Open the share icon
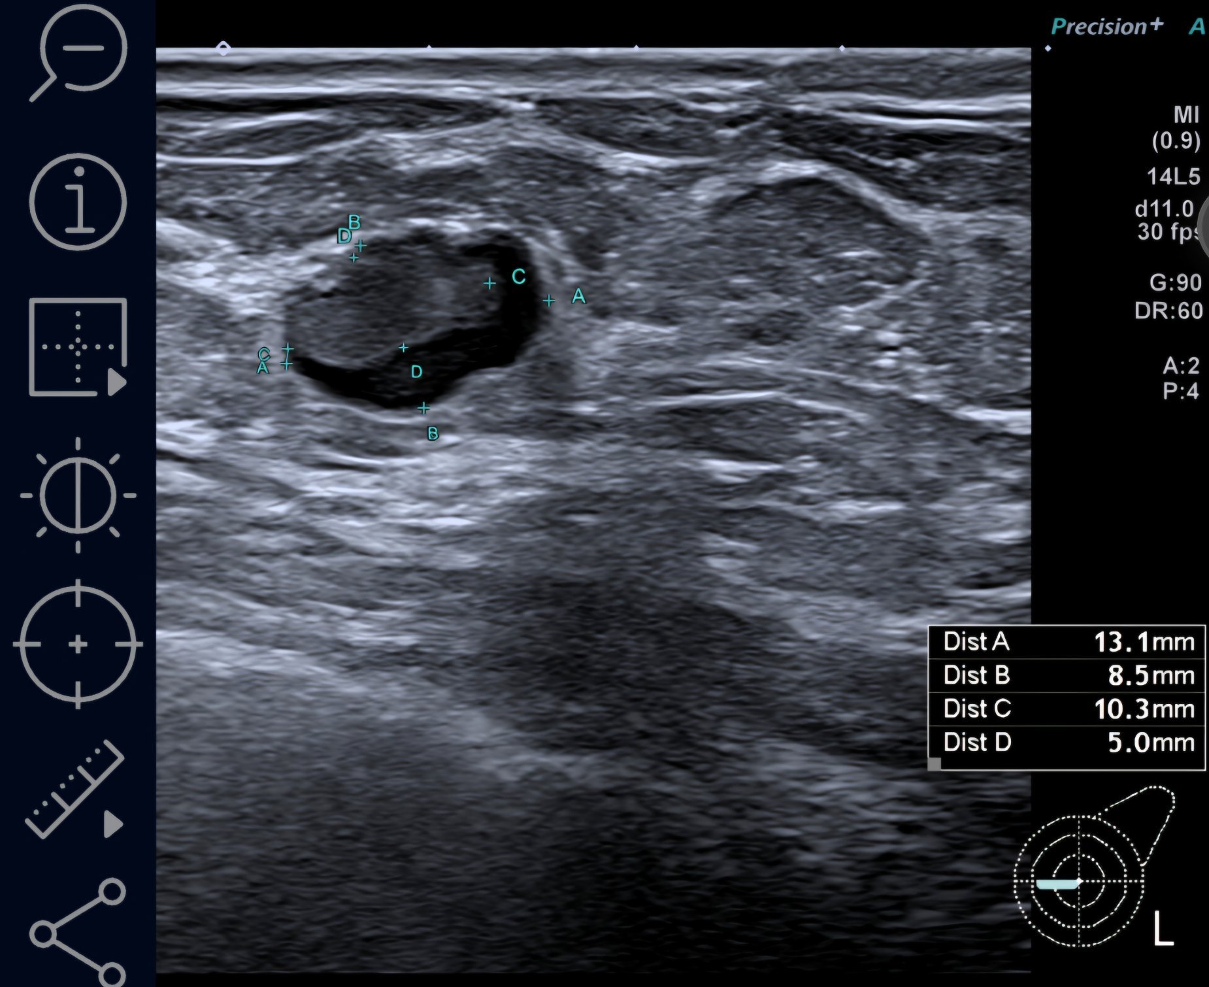 click(78, 933)
